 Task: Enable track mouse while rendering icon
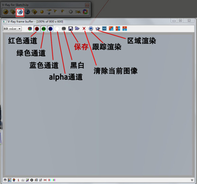91,29
